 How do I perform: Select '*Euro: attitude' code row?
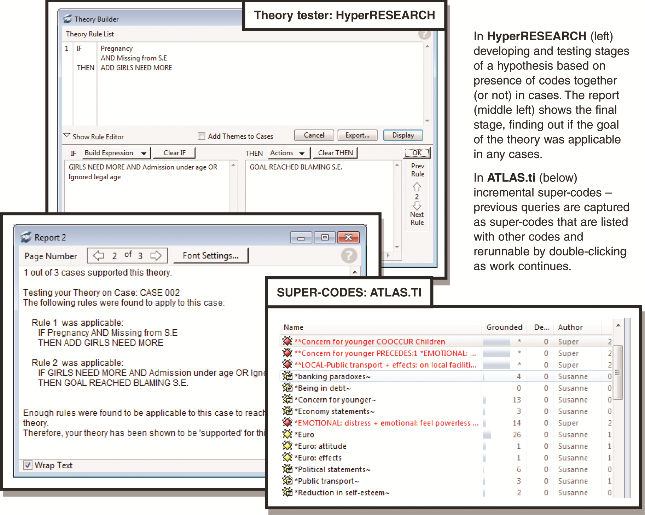(x=446, y=446)
